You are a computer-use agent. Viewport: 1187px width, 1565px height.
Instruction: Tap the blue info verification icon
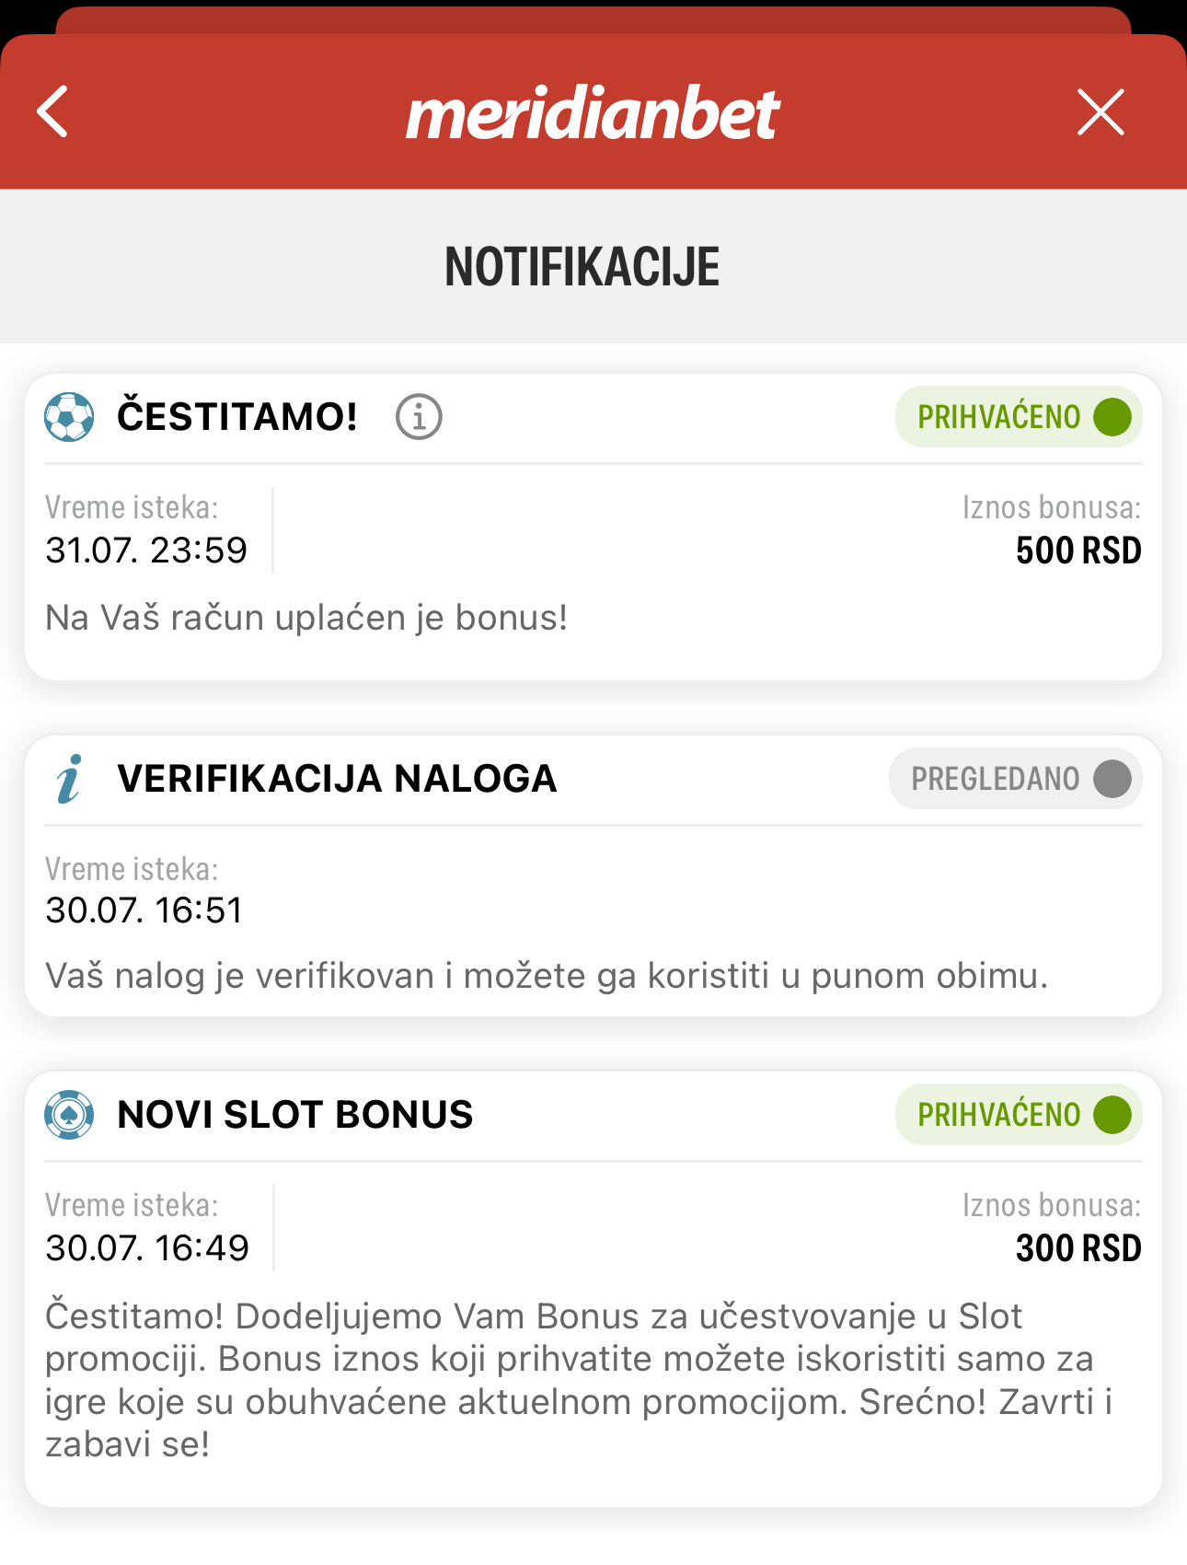69,779
